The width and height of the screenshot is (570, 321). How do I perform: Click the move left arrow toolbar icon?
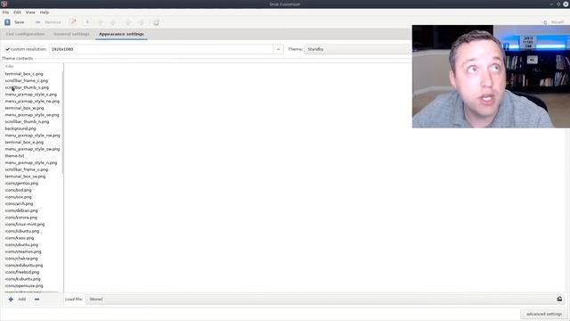(x=128, y=22)
